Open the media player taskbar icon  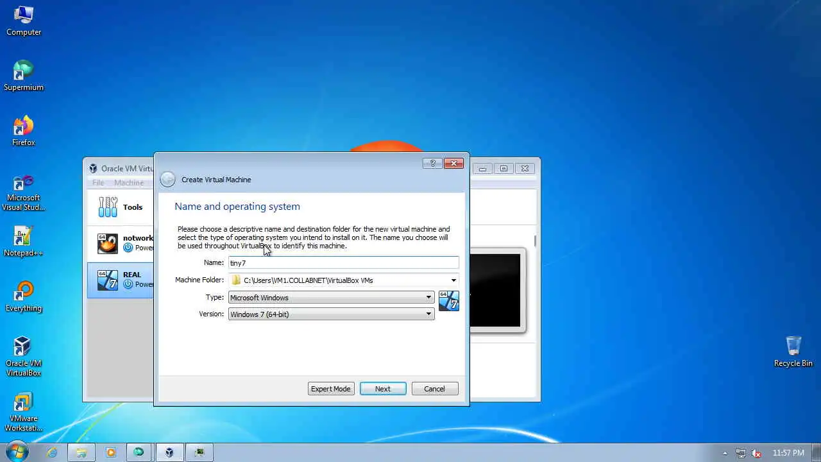click(x=110, y=452)
